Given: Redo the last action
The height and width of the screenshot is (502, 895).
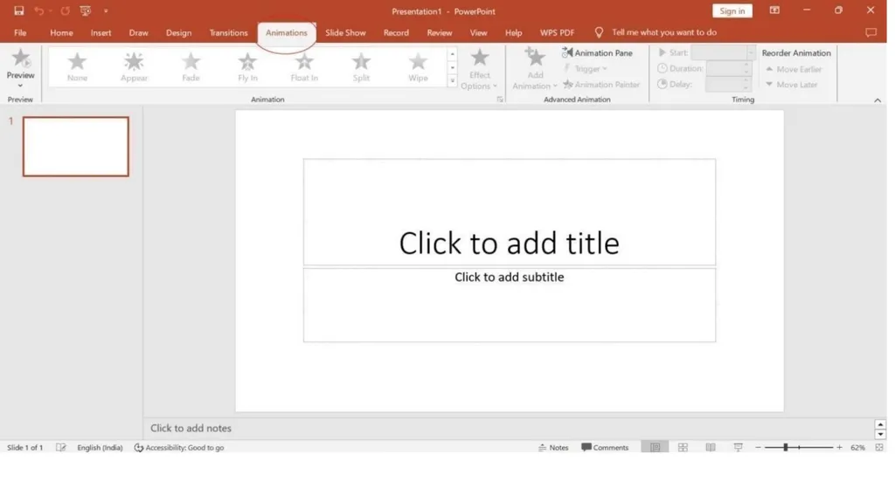Looking at the screenshot, I should tap(65, 10).
